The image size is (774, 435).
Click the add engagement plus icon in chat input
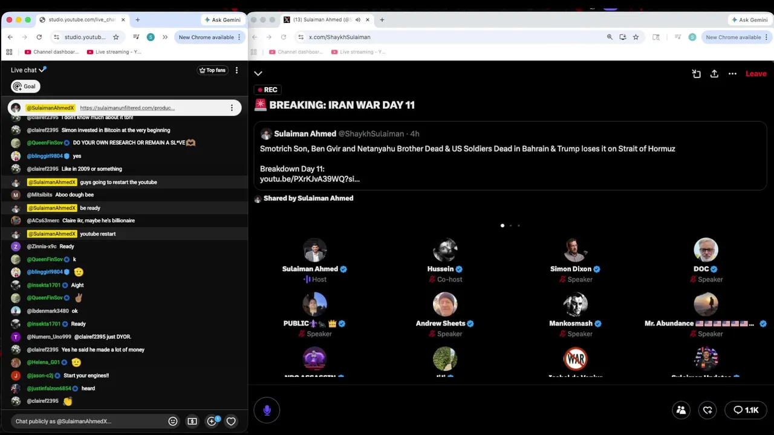212,421
